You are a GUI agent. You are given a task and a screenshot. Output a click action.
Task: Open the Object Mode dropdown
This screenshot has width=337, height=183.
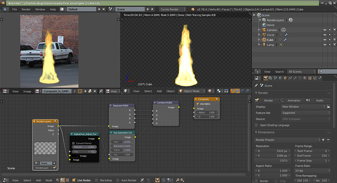tap(192, 91)
